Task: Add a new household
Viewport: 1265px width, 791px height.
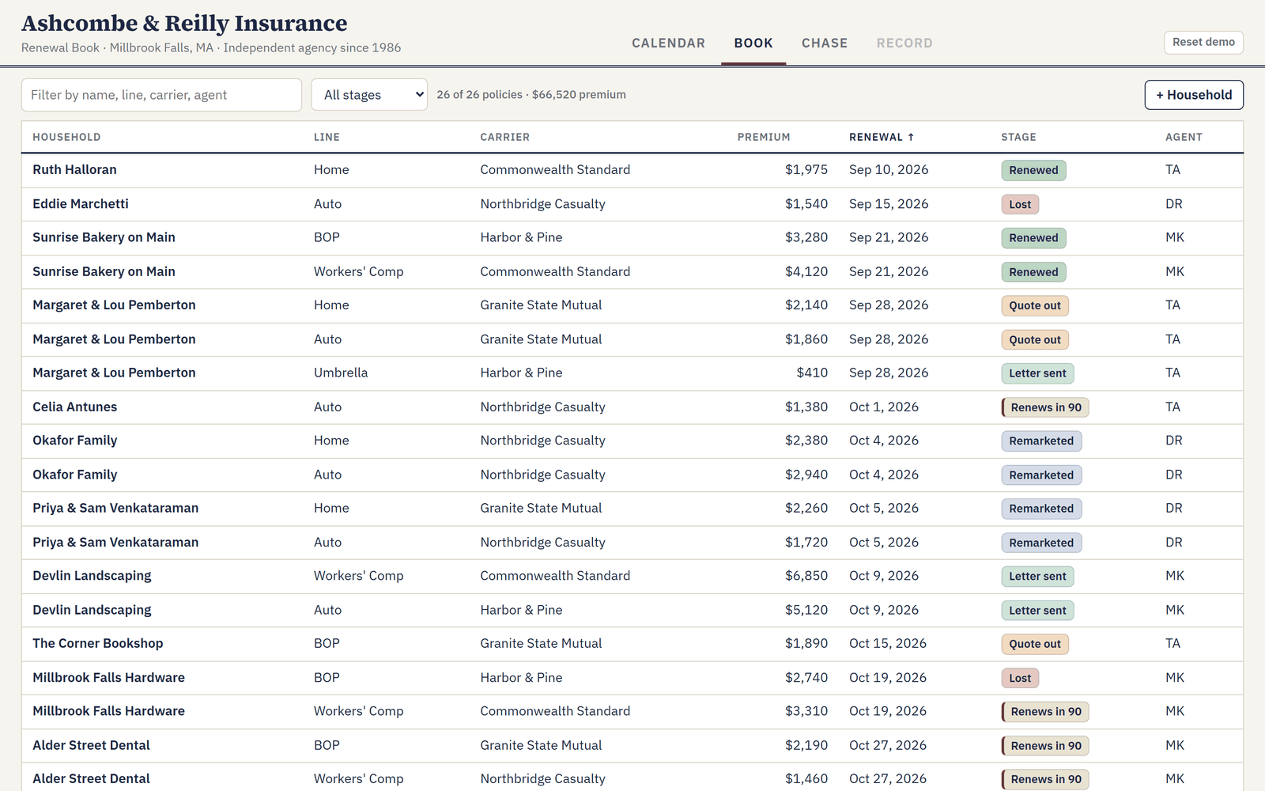Action: pos(1194,95)
